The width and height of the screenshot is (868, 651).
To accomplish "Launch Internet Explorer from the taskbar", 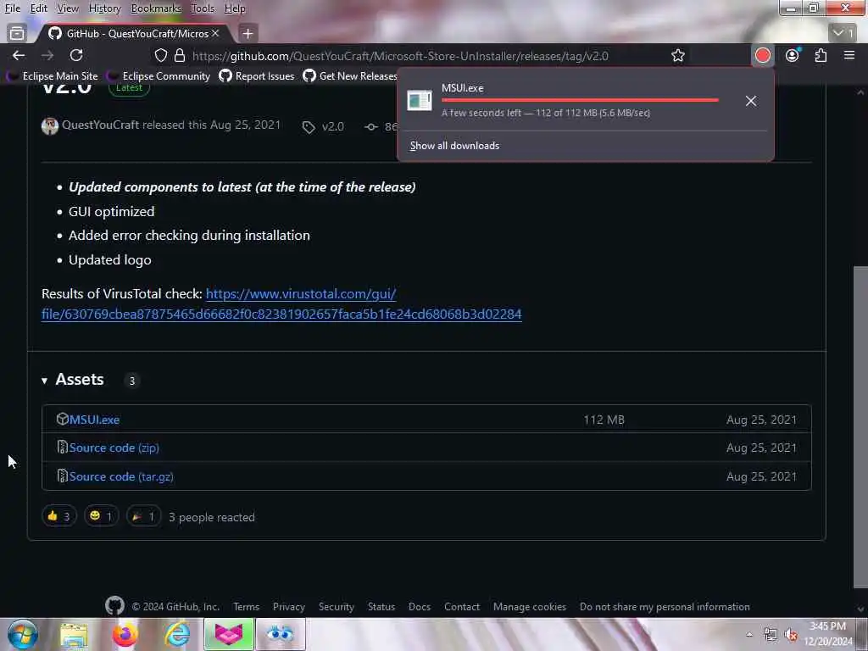I will pos(177,634).
